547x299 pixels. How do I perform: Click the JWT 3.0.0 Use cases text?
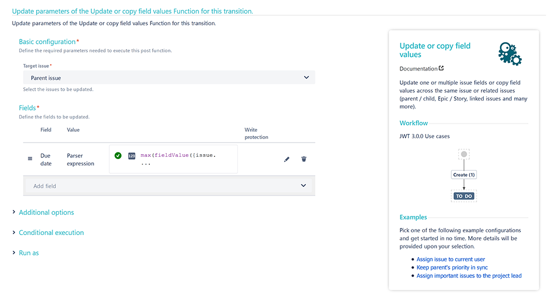coord(424,136)
